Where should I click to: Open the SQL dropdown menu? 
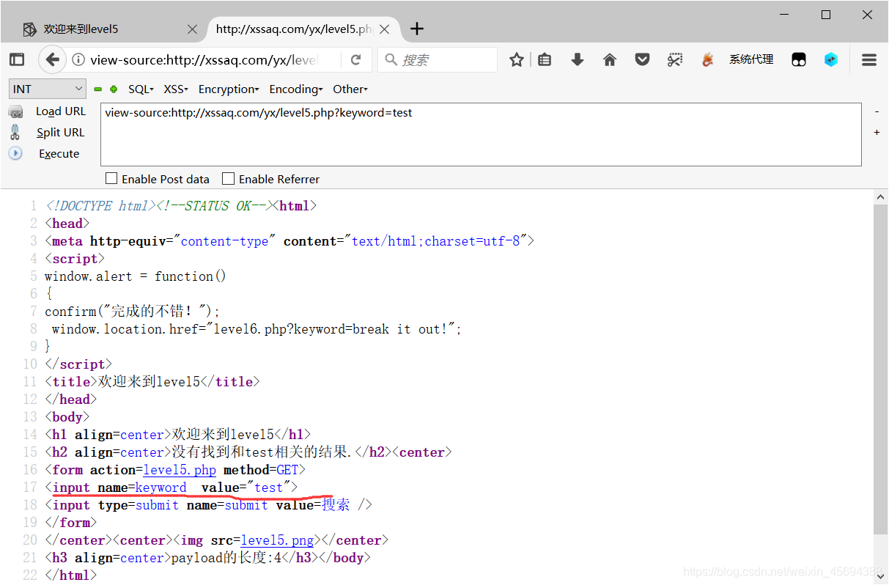(x=141, y=89)
